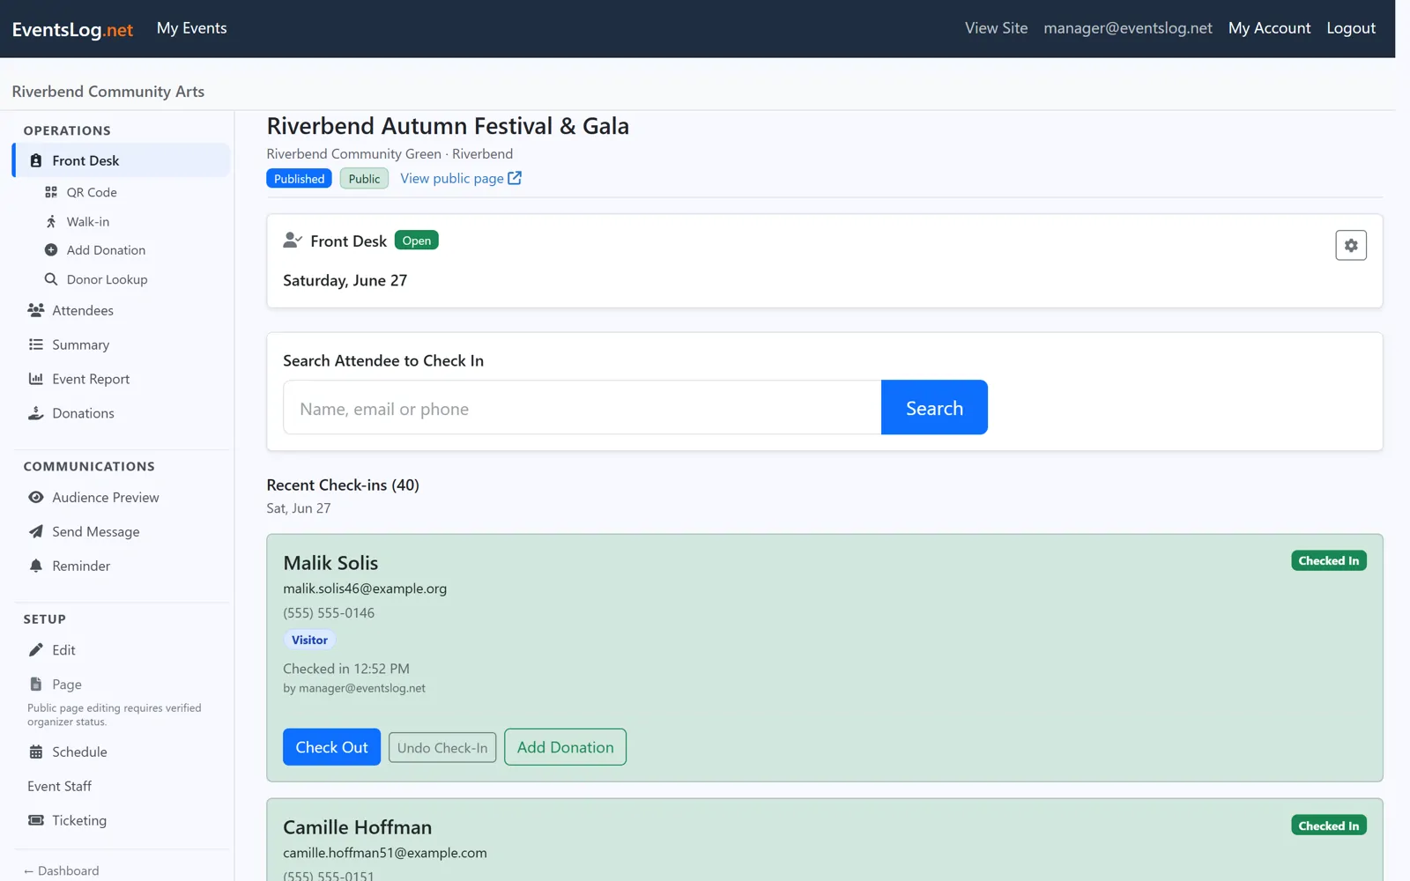The image size is (1410, 881).
Task: Click the Summary list icon
Action: (x=36, y=344)
